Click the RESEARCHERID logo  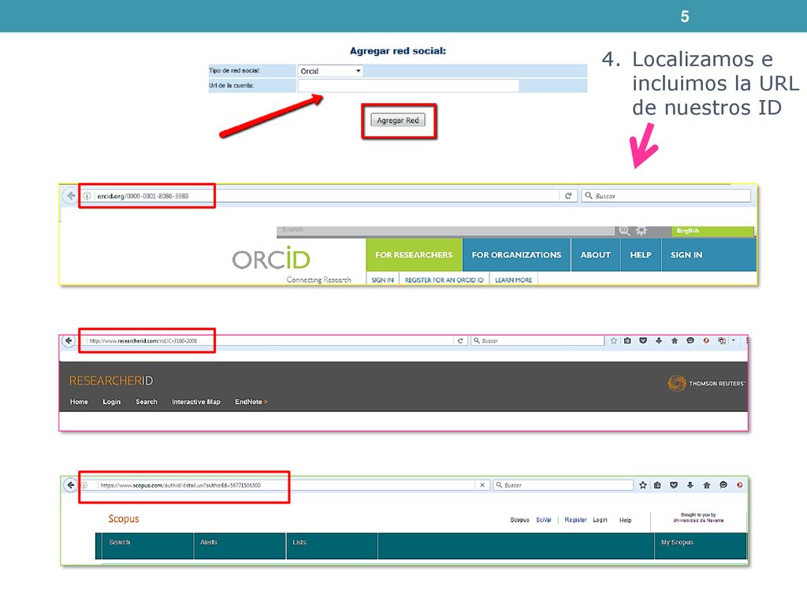pos(111,380)
